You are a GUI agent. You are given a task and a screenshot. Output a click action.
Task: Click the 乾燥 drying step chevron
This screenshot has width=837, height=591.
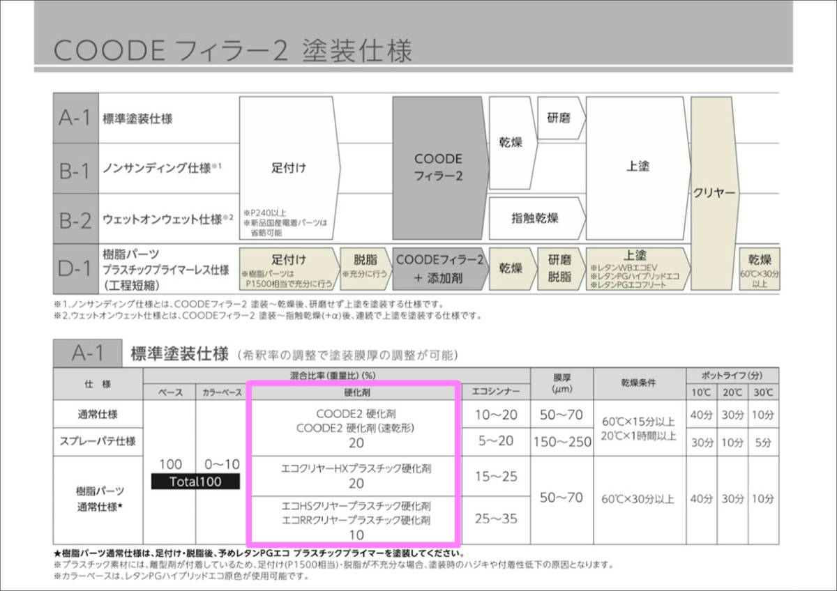510,141
